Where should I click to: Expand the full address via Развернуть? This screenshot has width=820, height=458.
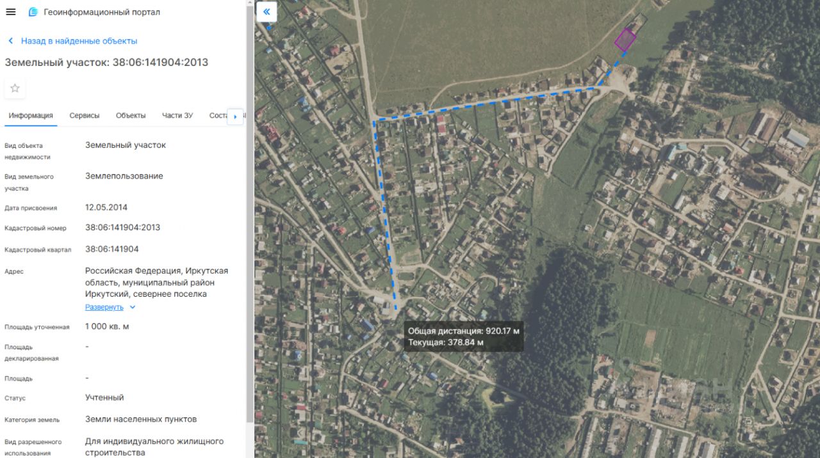tap(104, 307)
